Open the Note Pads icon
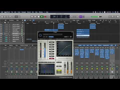120x90 pixels. [x=112, y=17]
